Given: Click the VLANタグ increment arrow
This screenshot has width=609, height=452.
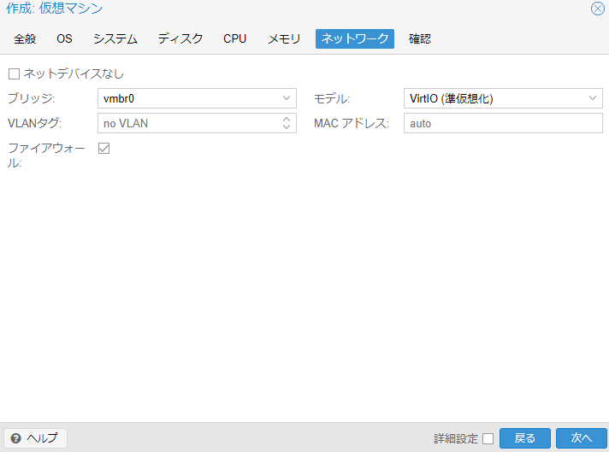Looking at the screenshot, I should 287,119.
